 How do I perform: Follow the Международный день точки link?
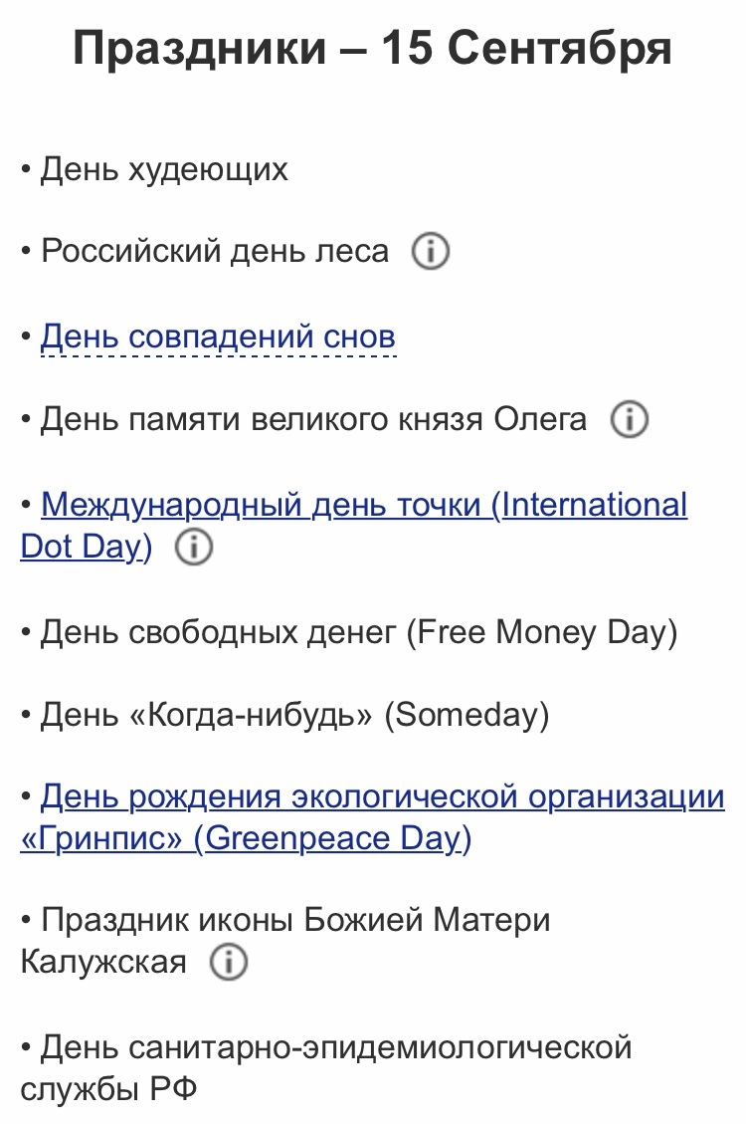(x=364, y=505)
